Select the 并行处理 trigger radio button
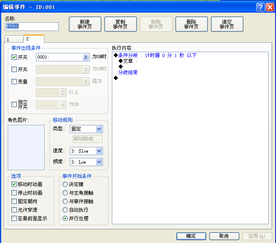 [x=65, y=219]
